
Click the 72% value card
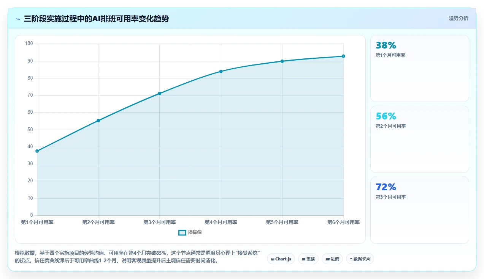coord(420,210)
